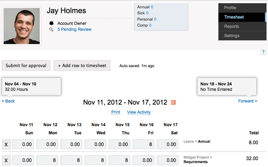268x167 pixels.
Task: Click Submit for approval button
Action: [x=26, y=66]
